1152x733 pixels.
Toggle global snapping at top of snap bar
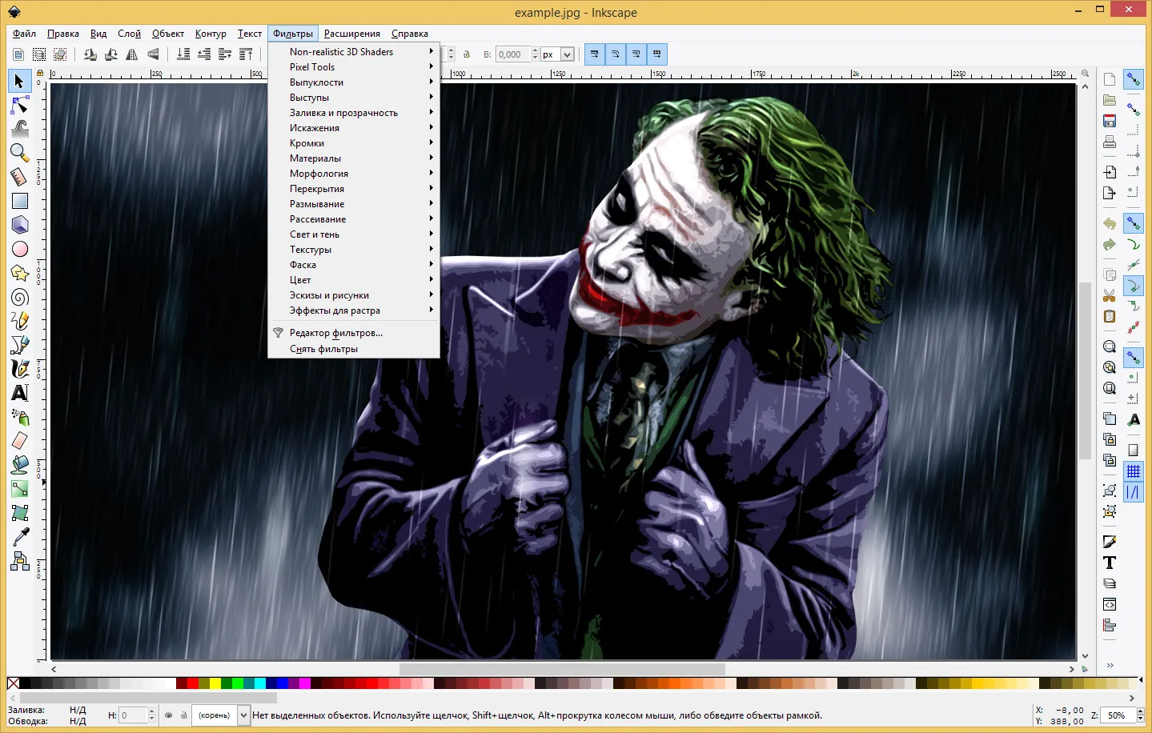[1133, 79]
